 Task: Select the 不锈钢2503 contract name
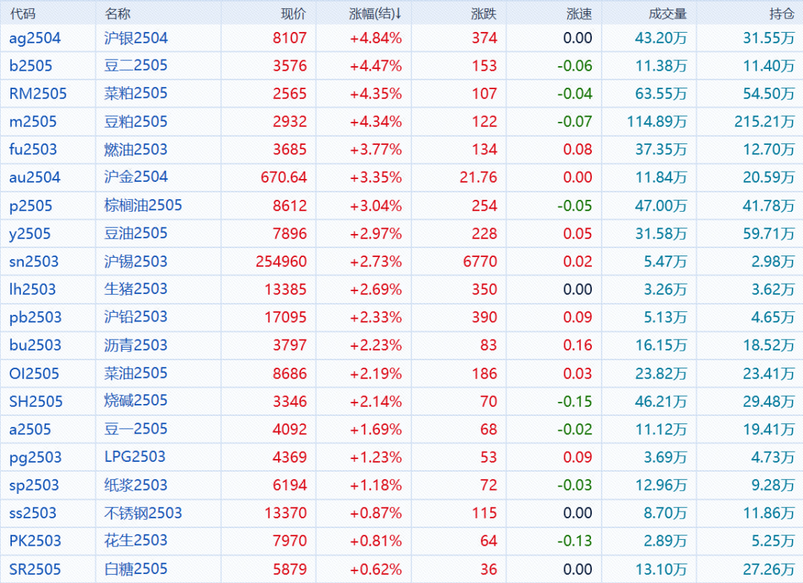click(143, 513)
